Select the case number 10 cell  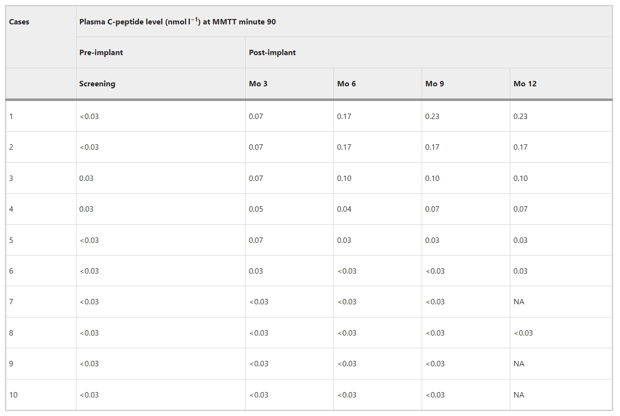tap(13, 395)
